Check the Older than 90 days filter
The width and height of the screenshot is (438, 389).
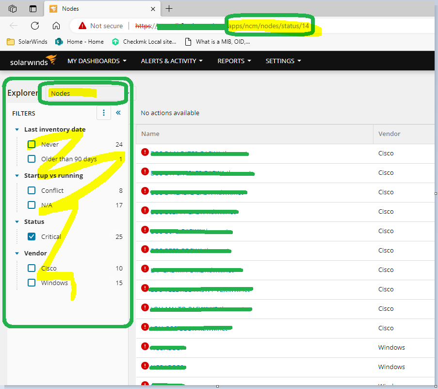[32, 159]
